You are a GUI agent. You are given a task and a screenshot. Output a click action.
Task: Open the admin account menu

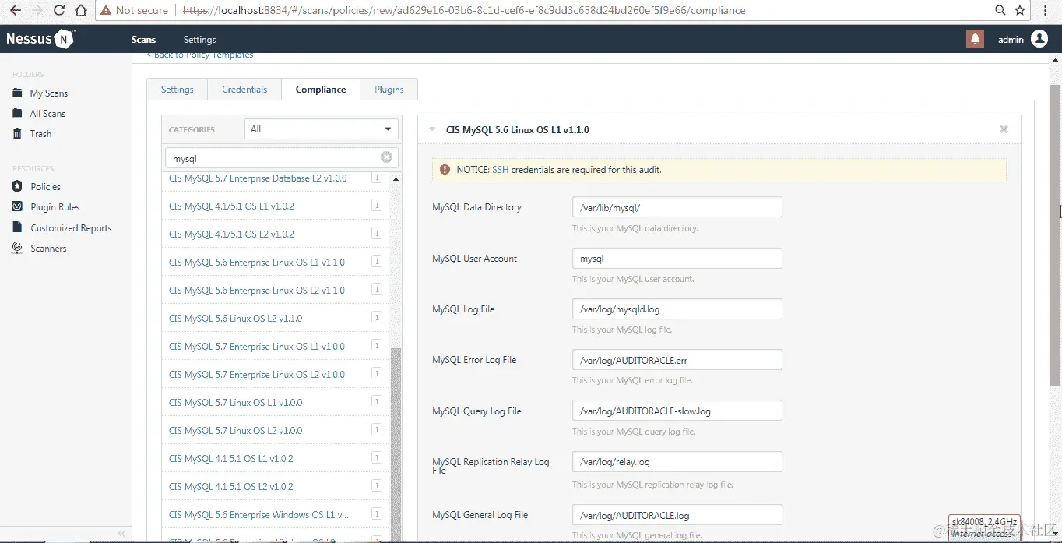point(1011,39)
